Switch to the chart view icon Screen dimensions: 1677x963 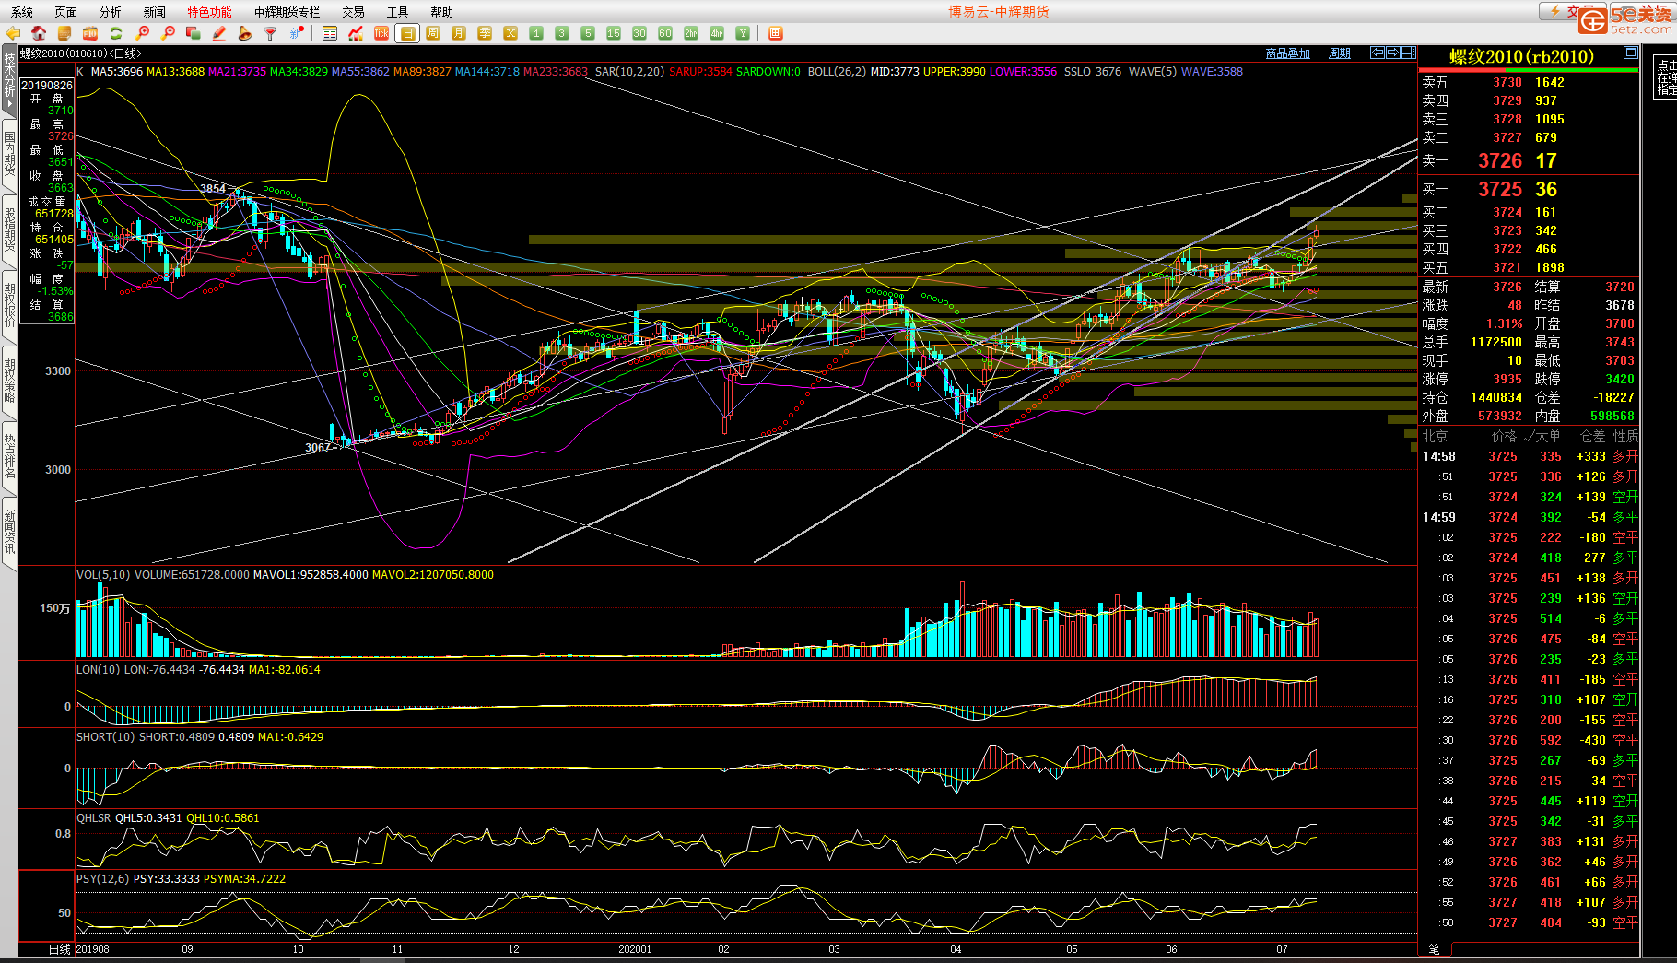356,33
